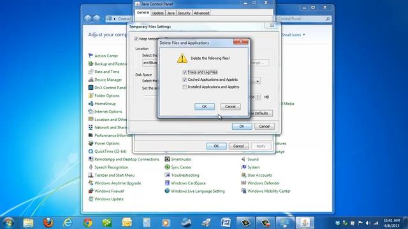Check Trace and Log Files checkbox

(x=185, y=72)
